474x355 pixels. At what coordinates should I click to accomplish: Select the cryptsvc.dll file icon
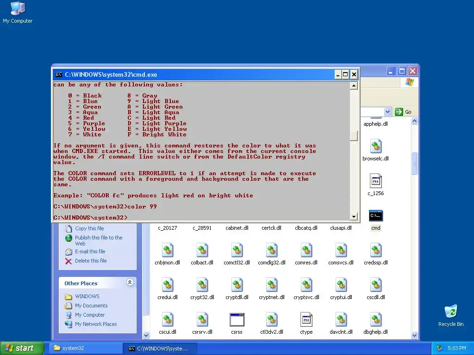coord(306,285)
